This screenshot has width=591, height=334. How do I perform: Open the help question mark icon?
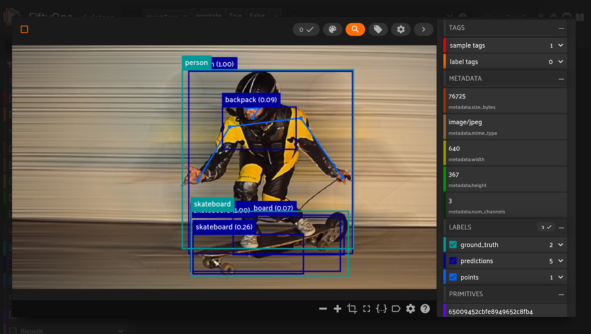(425, 309)
